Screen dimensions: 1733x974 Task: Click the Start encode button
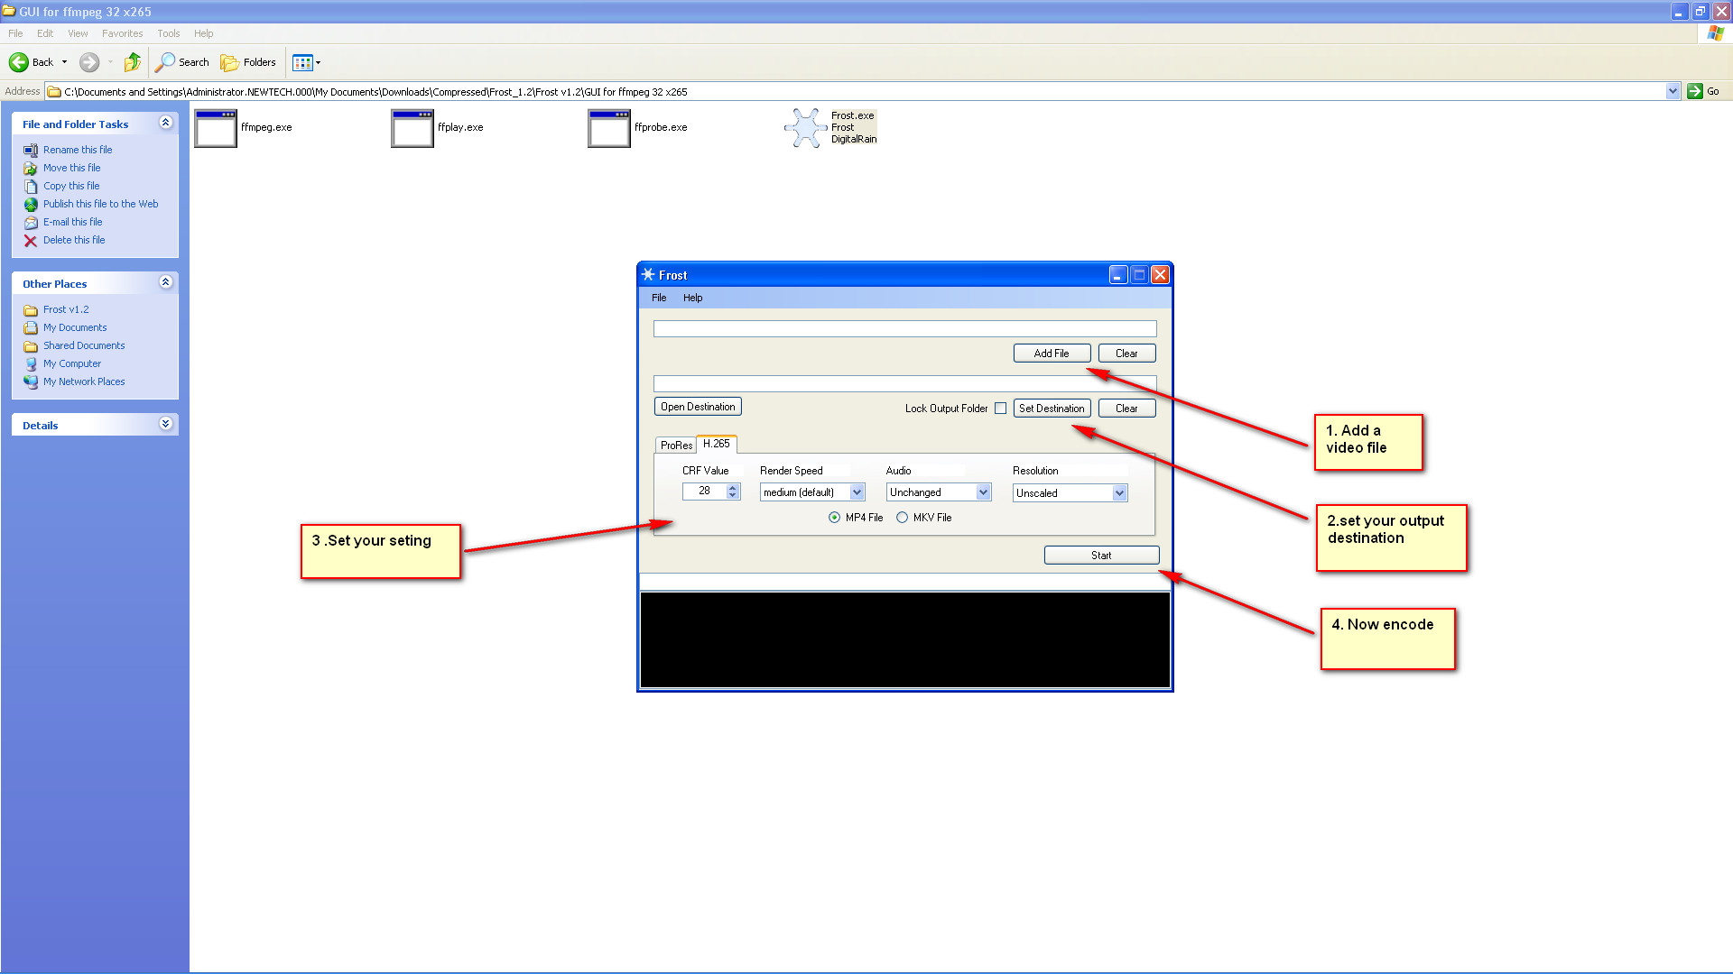tap(1101, 556)
